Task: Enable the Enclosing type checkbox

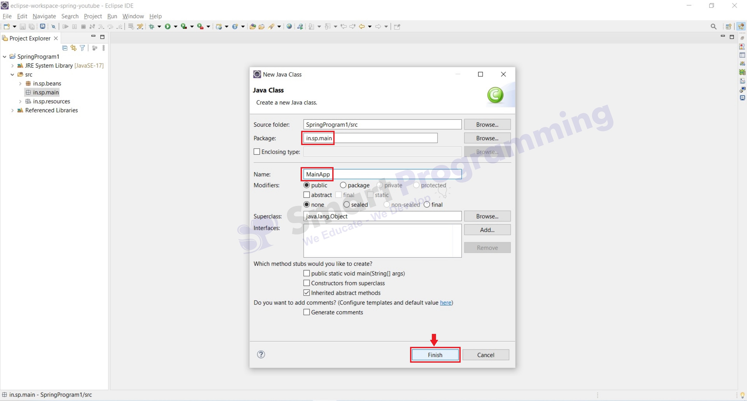Action: click(x=257, y=152)
